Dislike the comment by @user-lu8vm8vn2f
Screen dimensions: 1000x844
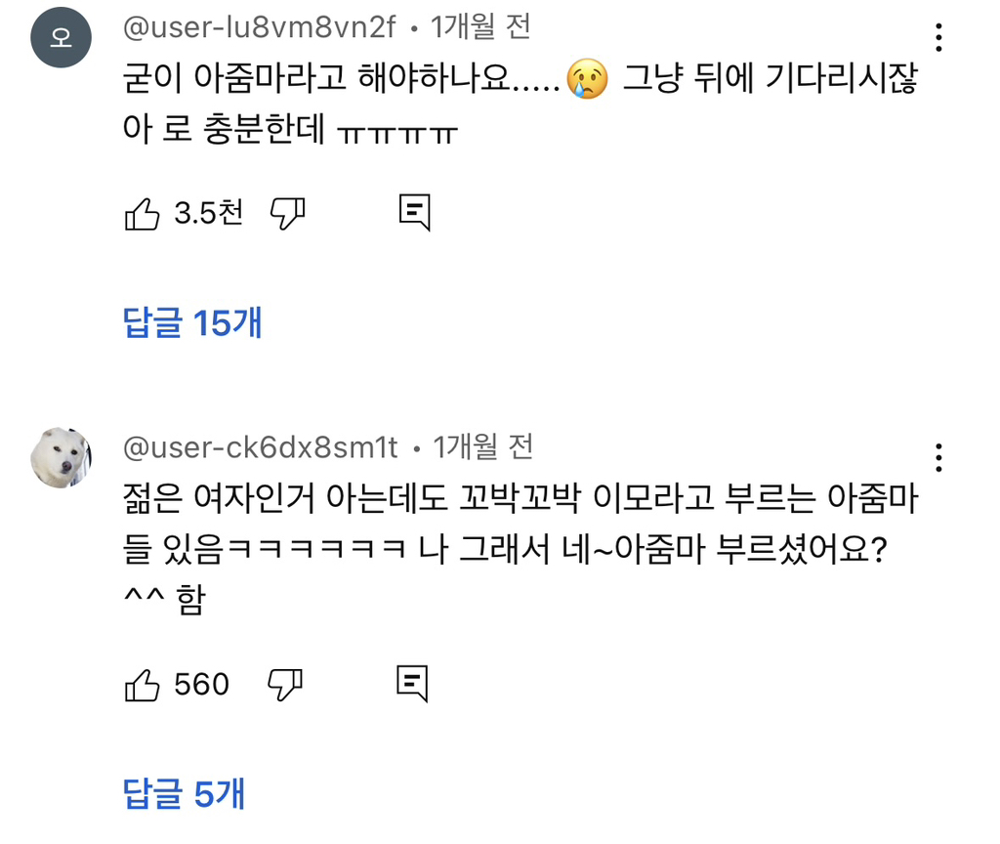tap(287, 212)
